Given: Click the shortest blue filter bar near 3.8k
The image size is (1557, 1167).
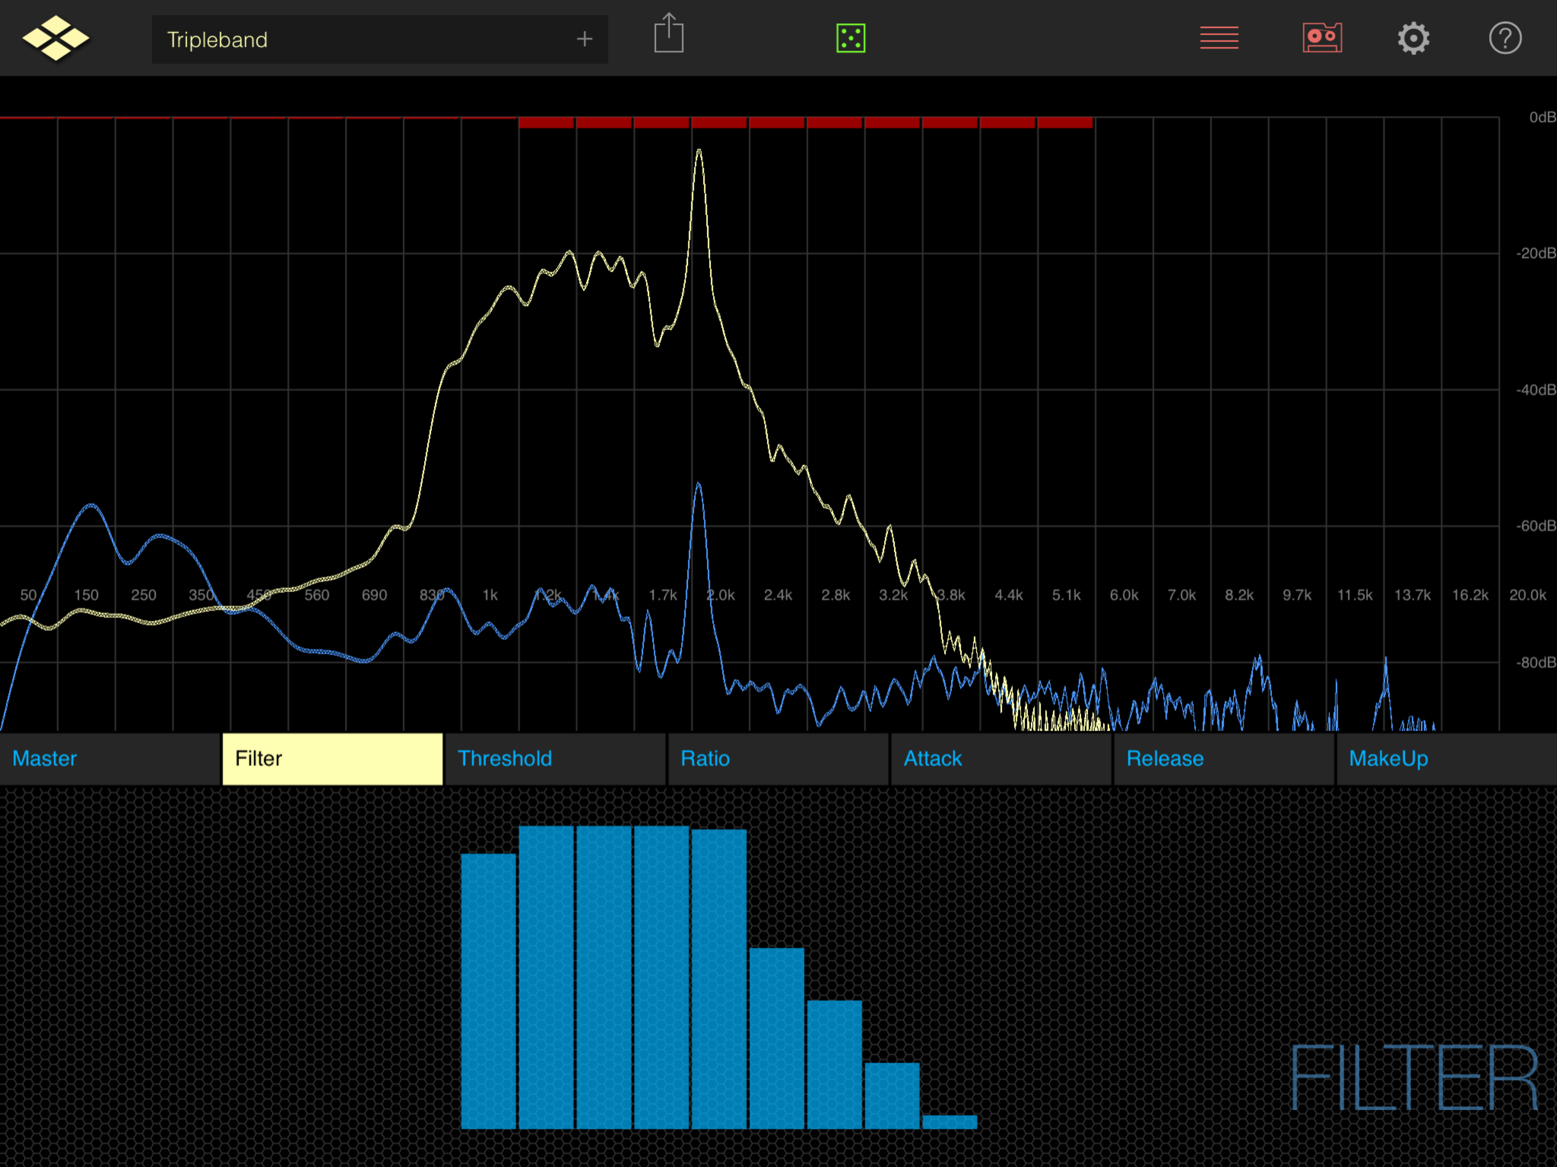Looking at the screenshot, I should click(x=949, y=1122).
